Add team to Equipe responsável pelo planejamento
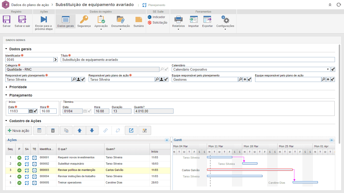The width and height of the screenshot is (344, 193). click(245, 79)
